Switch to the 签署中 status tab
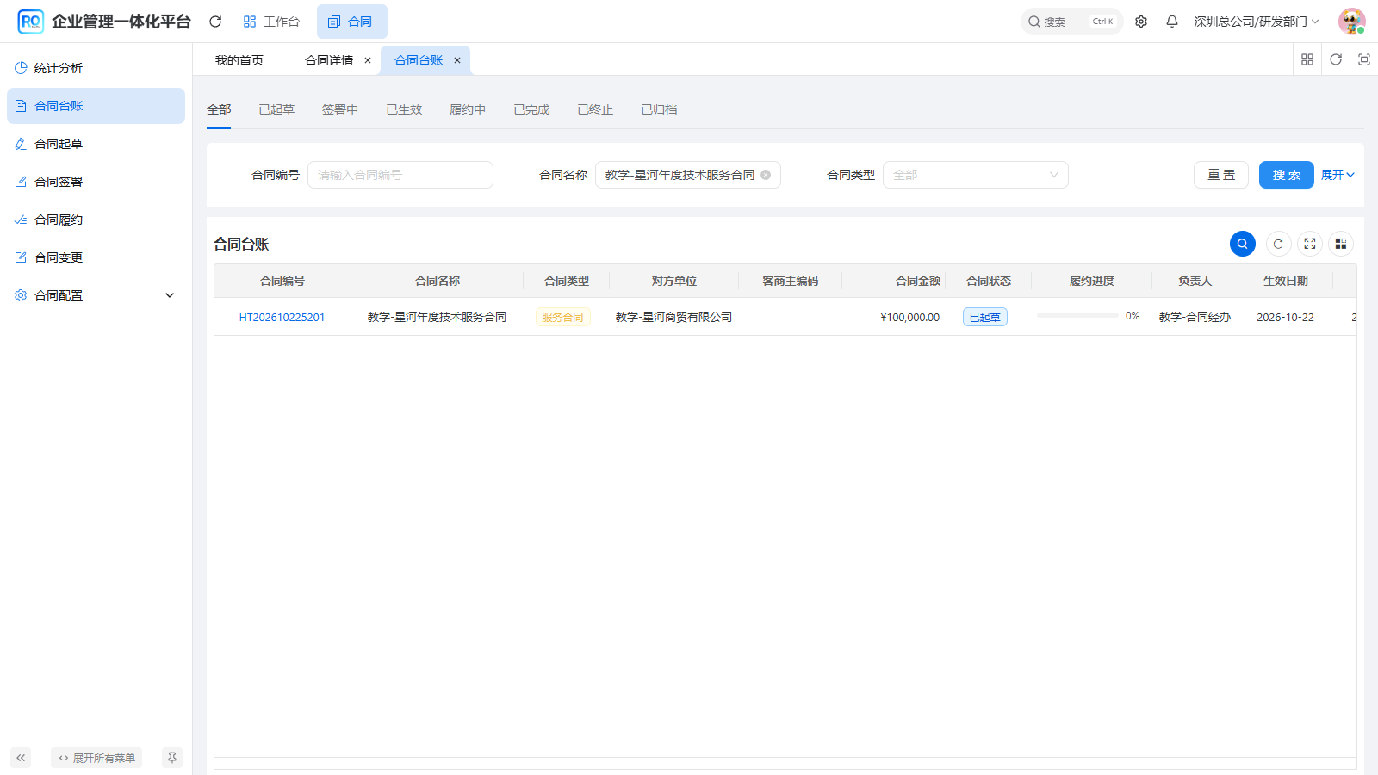This screenshot has width=1378, height=775. (340, 109)
